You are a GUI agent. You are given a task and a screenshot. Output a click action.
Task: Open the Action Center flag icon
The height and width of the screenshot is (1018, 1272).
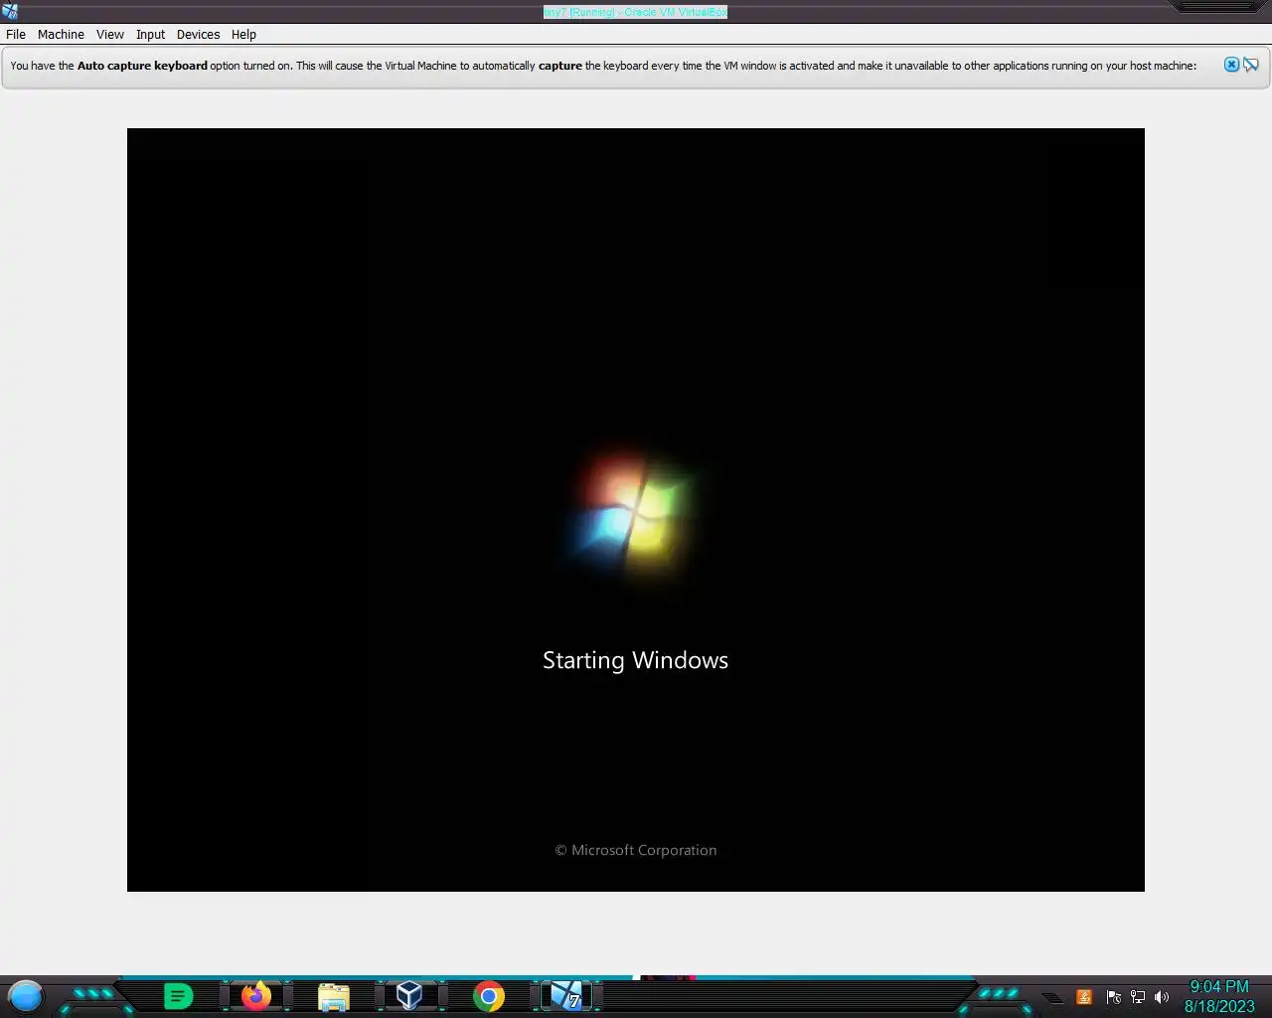pyautogui.click(x=1114, y=997)
